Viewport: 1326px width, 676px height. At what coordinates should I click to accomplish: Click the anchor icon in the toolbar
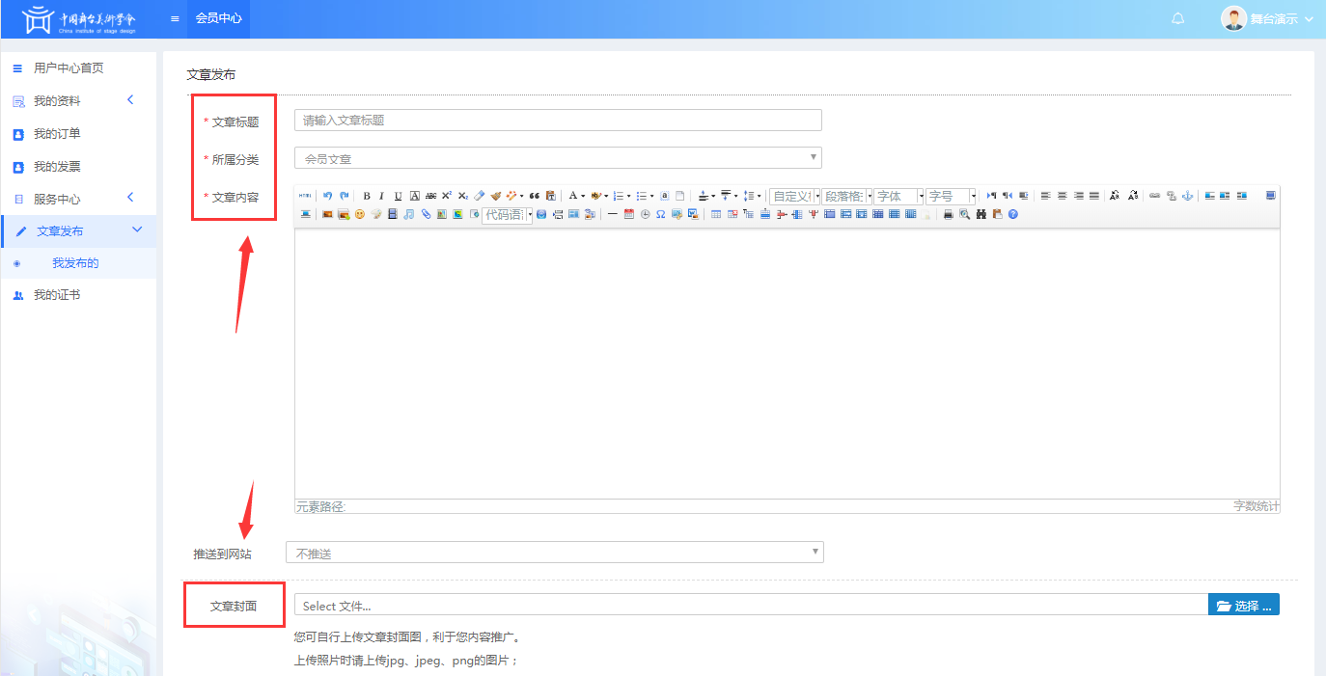1188,196
